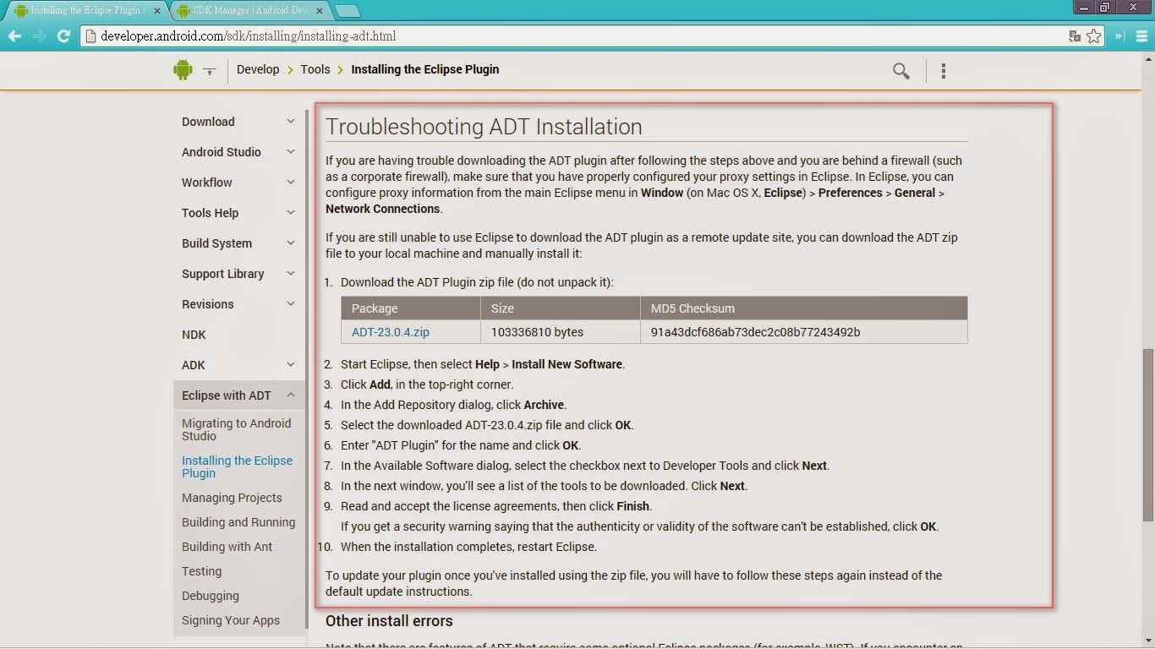The height and width of the screenshot is (649, 1155).
Task: Open the NDK sidebar item
Action: click(194, 335)
